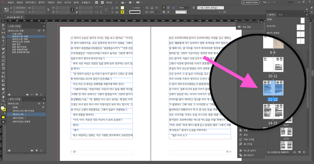
Task: Swap fill and stroke arrows
Action: pos(5,105)
